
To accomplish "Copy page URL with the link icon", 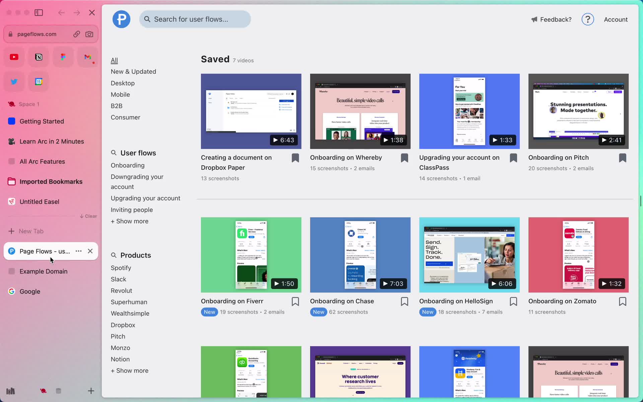I will click(77, 34).
